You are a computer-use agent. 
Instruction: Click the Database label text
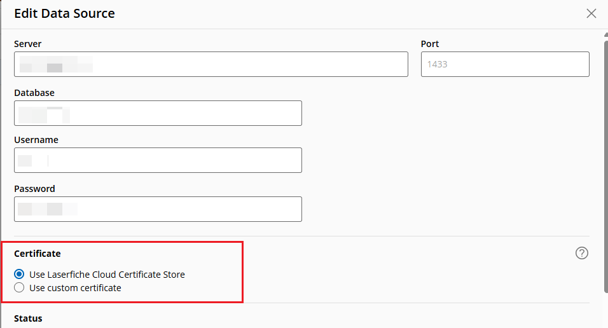[34, 93]
